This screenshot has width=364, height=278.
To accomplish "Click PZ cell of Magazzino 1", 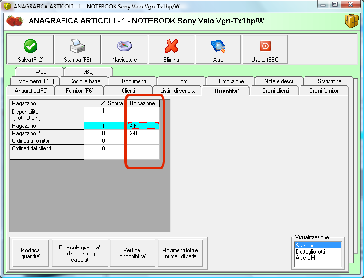I will [95, 126].
